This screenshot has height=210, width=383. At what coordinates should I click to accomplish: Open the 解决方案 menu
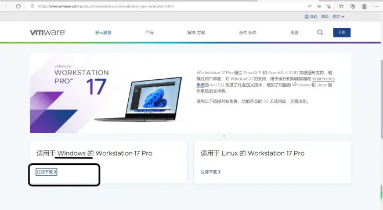[196, 32]
